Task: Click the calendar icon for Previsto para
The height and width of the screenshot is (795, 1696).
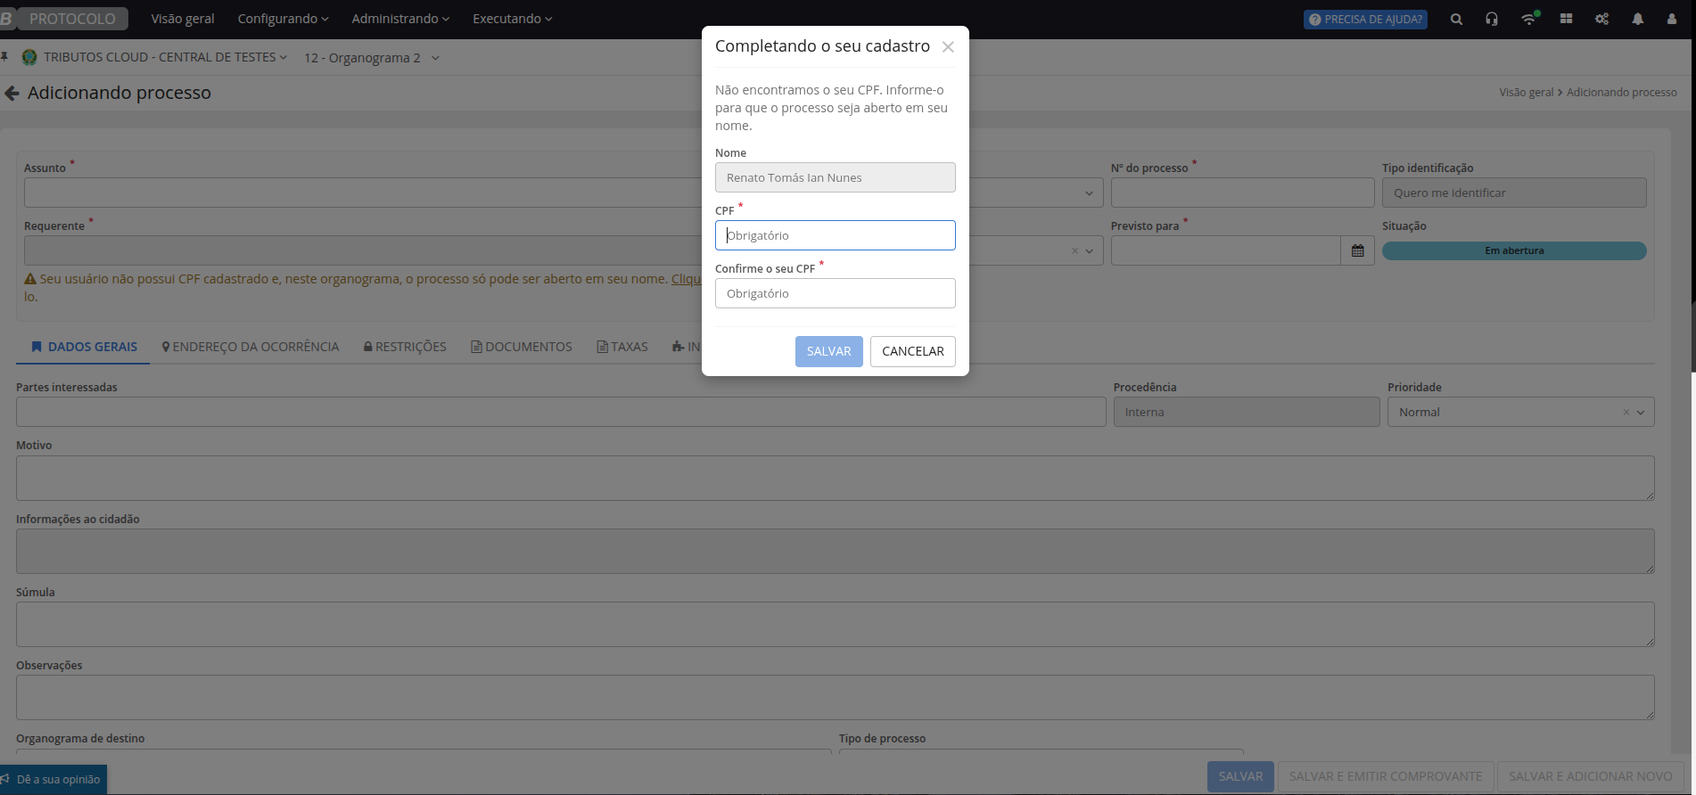Action: [1357, 250]
